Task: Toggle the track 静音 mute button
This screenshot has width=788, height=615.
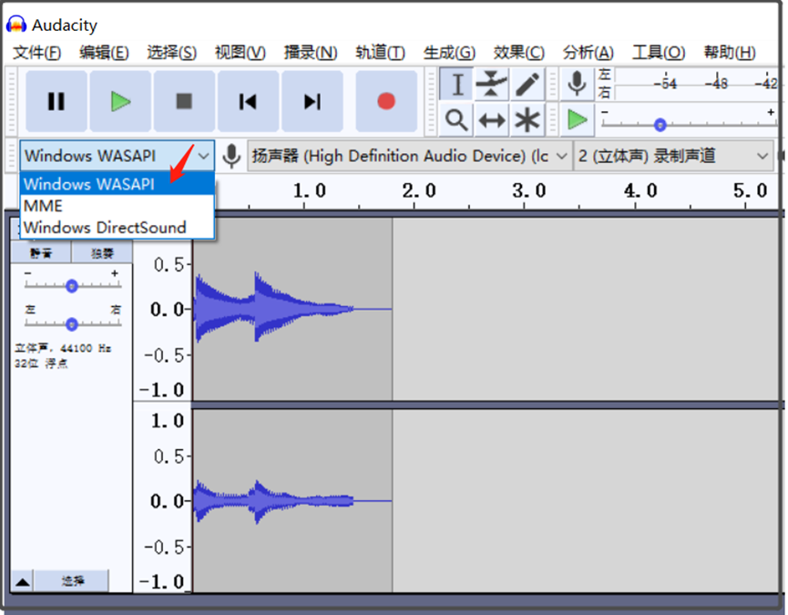Action: tap(41, 252)
